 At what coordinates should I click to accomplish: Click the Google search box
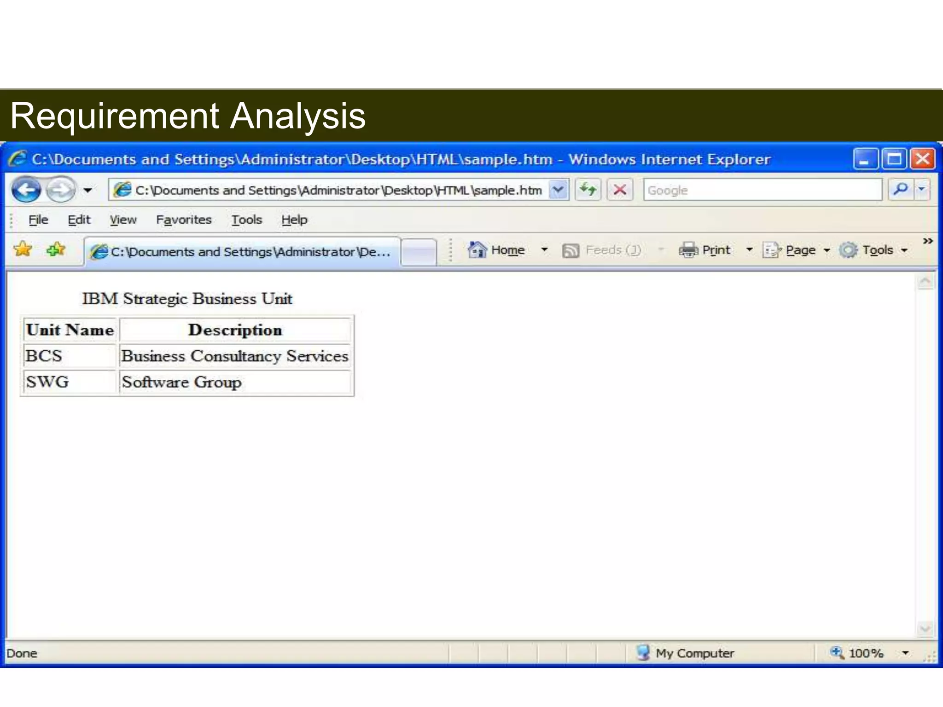pyautogui.click(x=763, y=190)
